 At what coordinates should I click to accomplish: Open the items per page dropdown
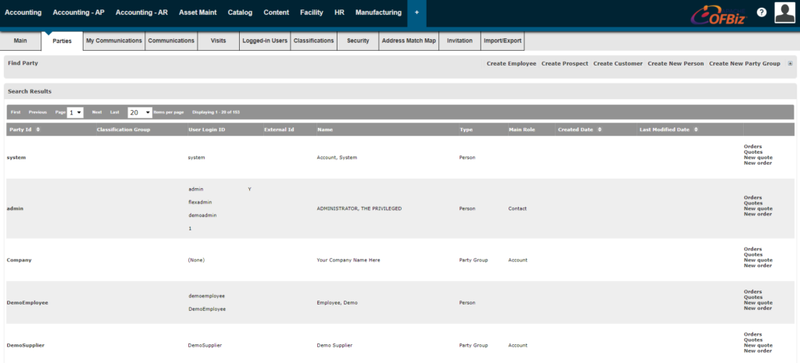pyautogui.click(x=139, y=112)
